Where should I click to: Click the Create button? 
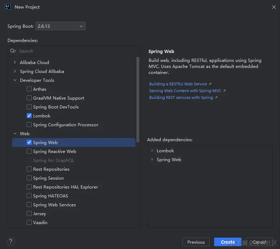pyautogui.click(x=228, y=242)
